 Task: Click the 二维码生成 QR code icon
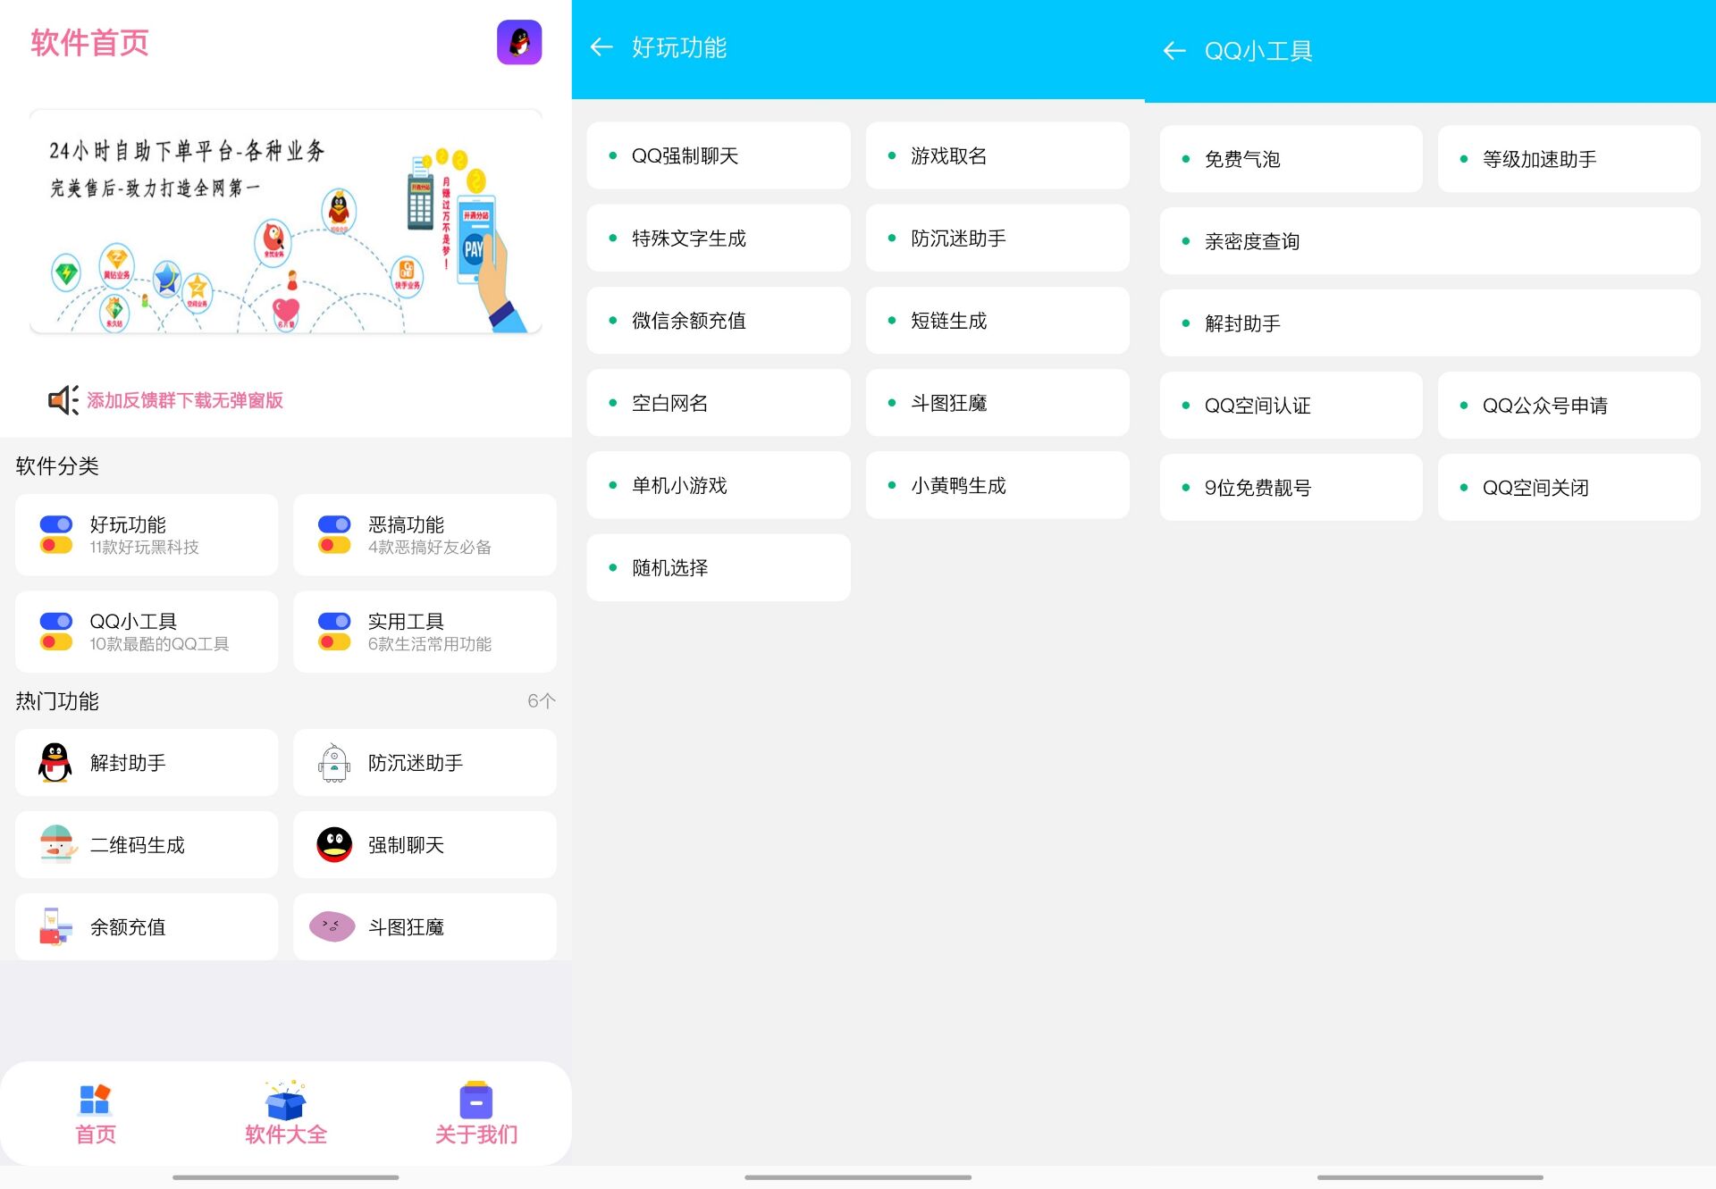coord(55,844)
